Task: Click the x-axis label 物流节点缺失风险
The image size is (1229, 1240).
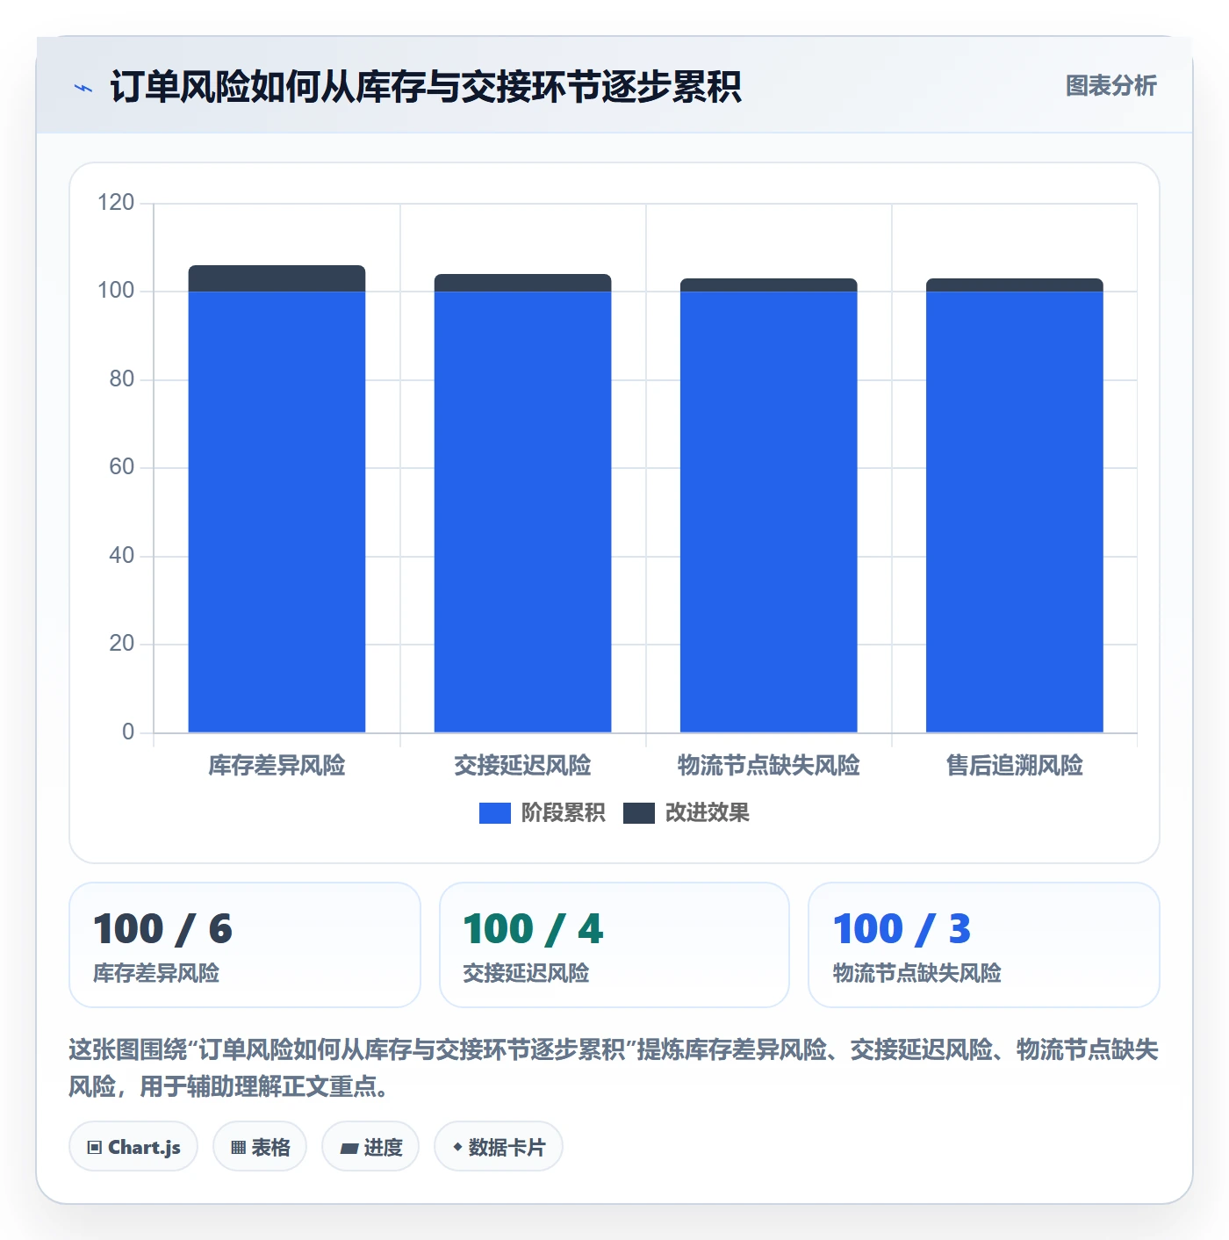Action: 768,766
